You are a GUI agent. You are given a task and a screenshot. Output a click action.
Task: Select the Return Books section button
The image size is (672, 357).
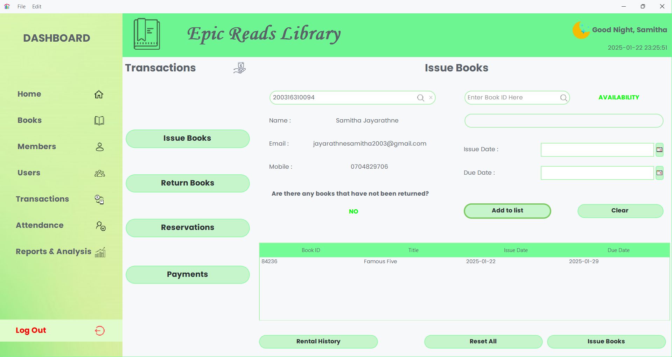pos(188,183)
